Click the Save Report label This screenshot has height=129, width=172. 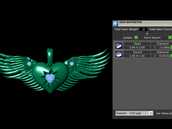pos(152,38)
